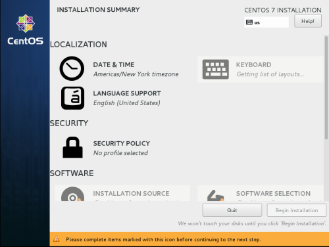Click the us keyboard layout field
The width and height of the screenshot is (329, 247).
click(266, 22)
